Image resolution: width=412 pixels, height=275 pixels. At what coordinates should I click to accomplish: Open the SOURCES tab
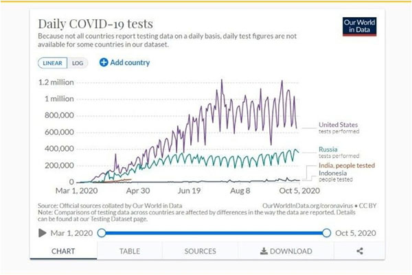pyautogui.click(x=200, y=251)
